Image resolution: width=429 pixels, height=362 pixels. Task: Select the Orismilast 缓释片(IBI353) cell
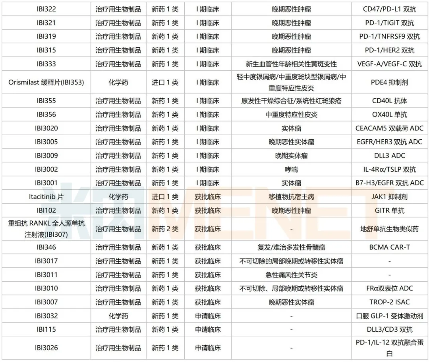click(x=46, y=82)
